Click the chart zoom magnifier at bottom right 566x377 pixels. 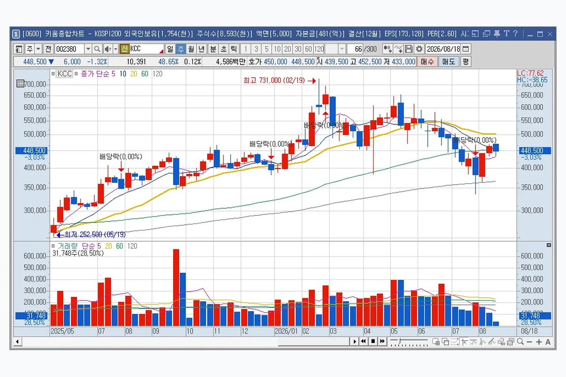520,342
